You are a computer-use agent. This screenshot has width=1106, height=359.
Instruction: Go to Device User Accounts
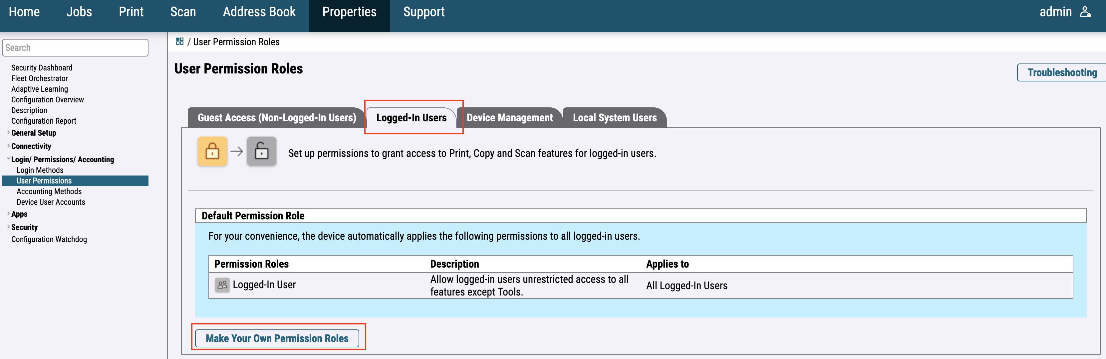pos(51,202)
